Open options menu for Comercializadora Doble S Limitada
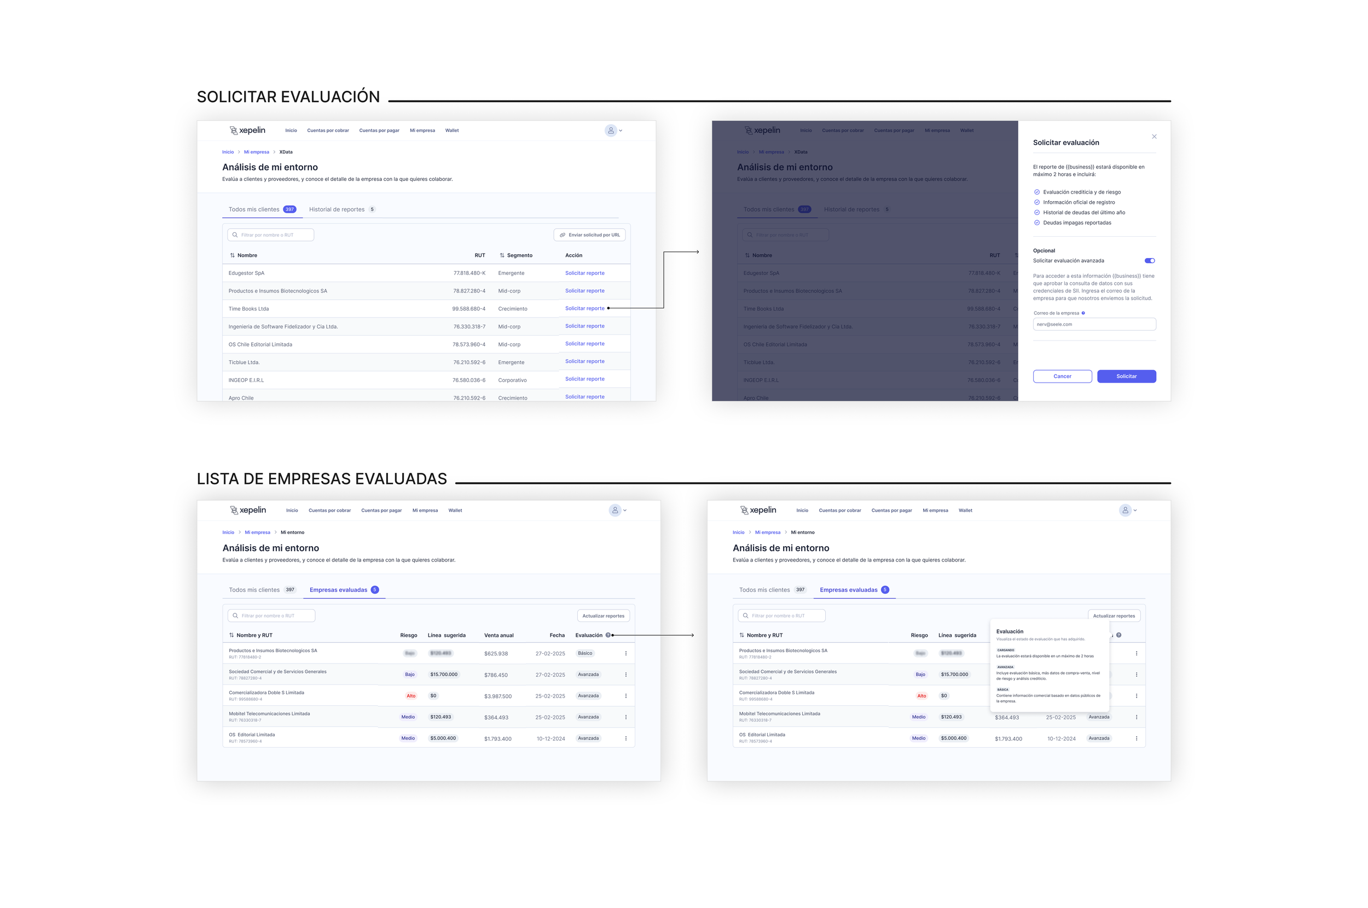Image resolution: width=1368 pixels, height=908 pixels. click(625, 696)
